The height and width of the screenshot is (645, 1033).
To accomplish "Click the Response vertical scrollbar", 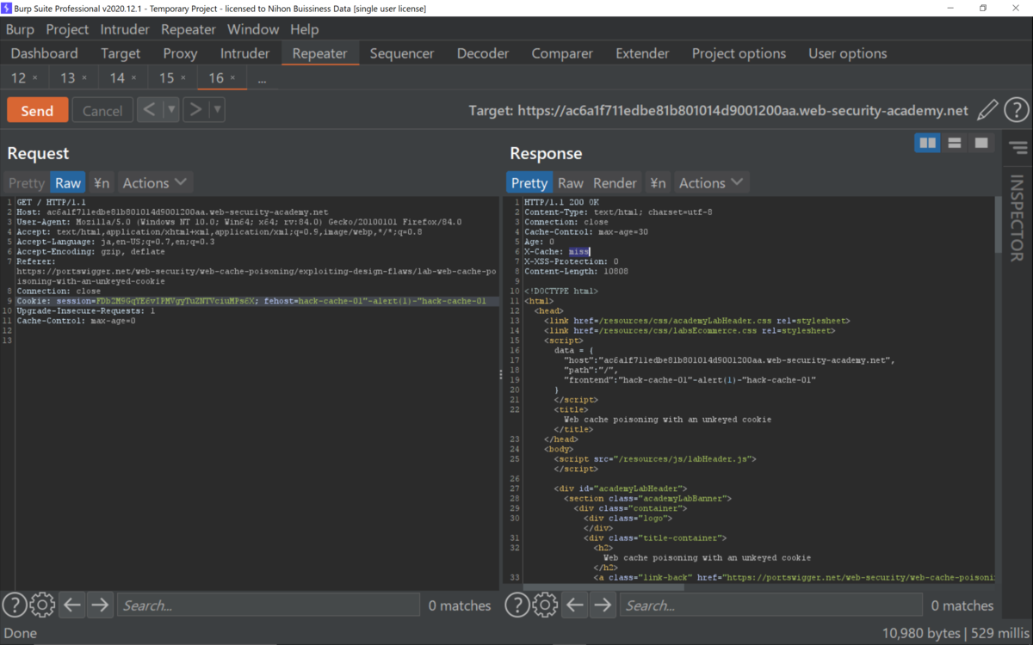I will click(999, 224).
